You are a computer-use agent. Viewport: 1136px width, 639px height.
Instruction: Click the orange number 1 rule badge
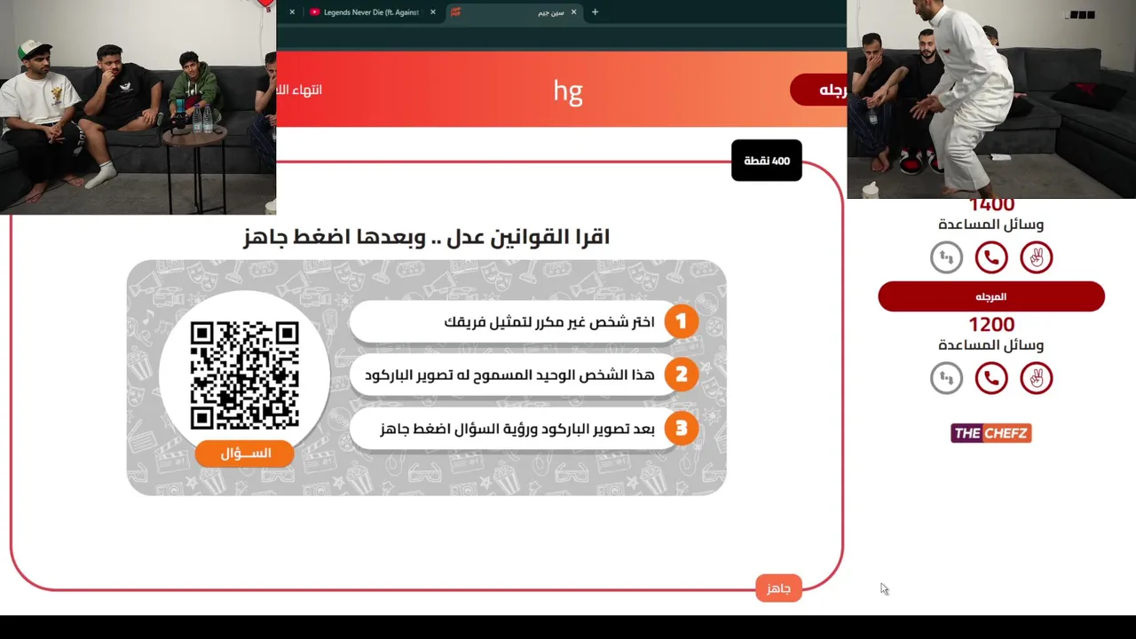pyautogui.click(x=682, y=321)
